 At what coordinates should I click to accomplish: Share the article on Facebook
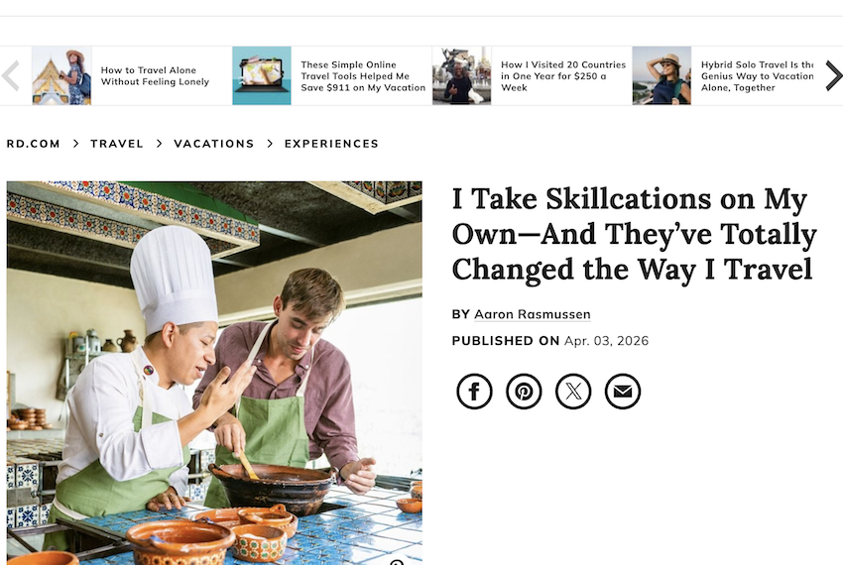point(474,392)
